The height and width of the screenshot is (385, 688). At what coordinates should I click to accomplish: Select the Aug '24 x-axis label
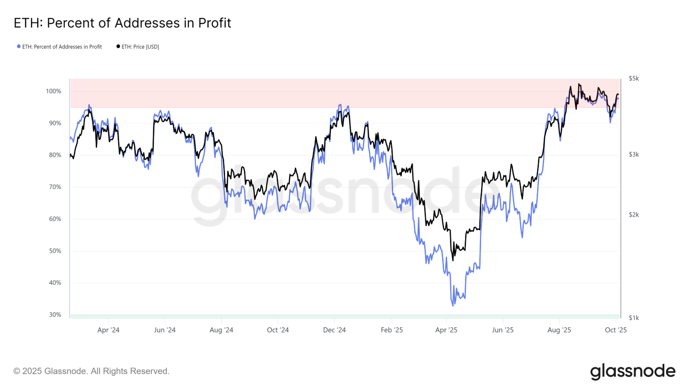pos(221,330)
